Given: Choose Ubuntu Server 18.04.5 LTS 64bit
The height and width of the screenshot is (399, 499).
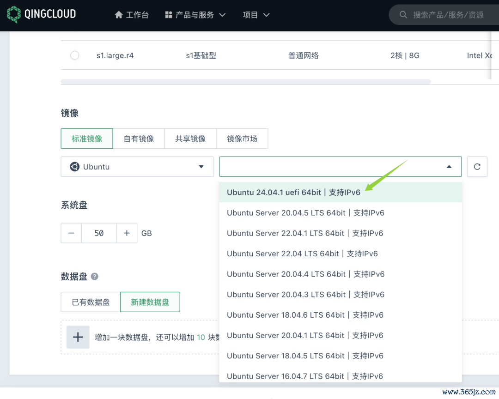Looking at the screenshot, I should 340,356.
